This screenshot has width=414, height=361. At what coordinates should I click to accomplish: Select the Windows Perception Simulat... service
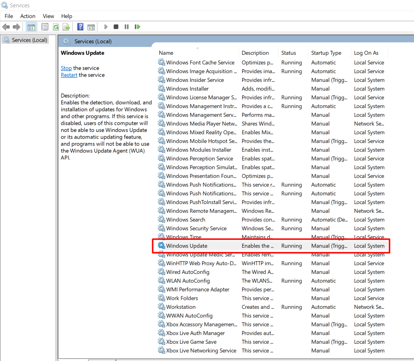[x=202, y=167]
